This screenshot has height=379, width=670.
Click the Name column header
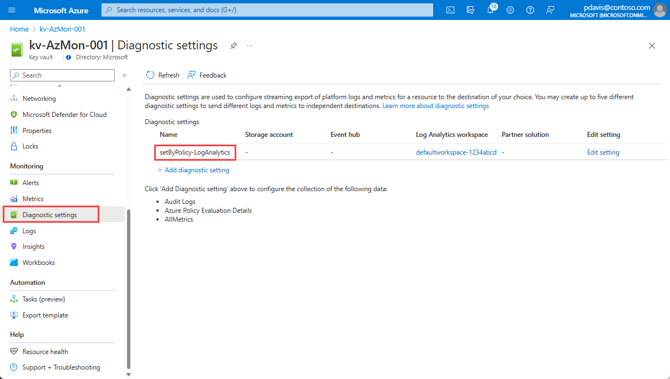tap(169, 135)
